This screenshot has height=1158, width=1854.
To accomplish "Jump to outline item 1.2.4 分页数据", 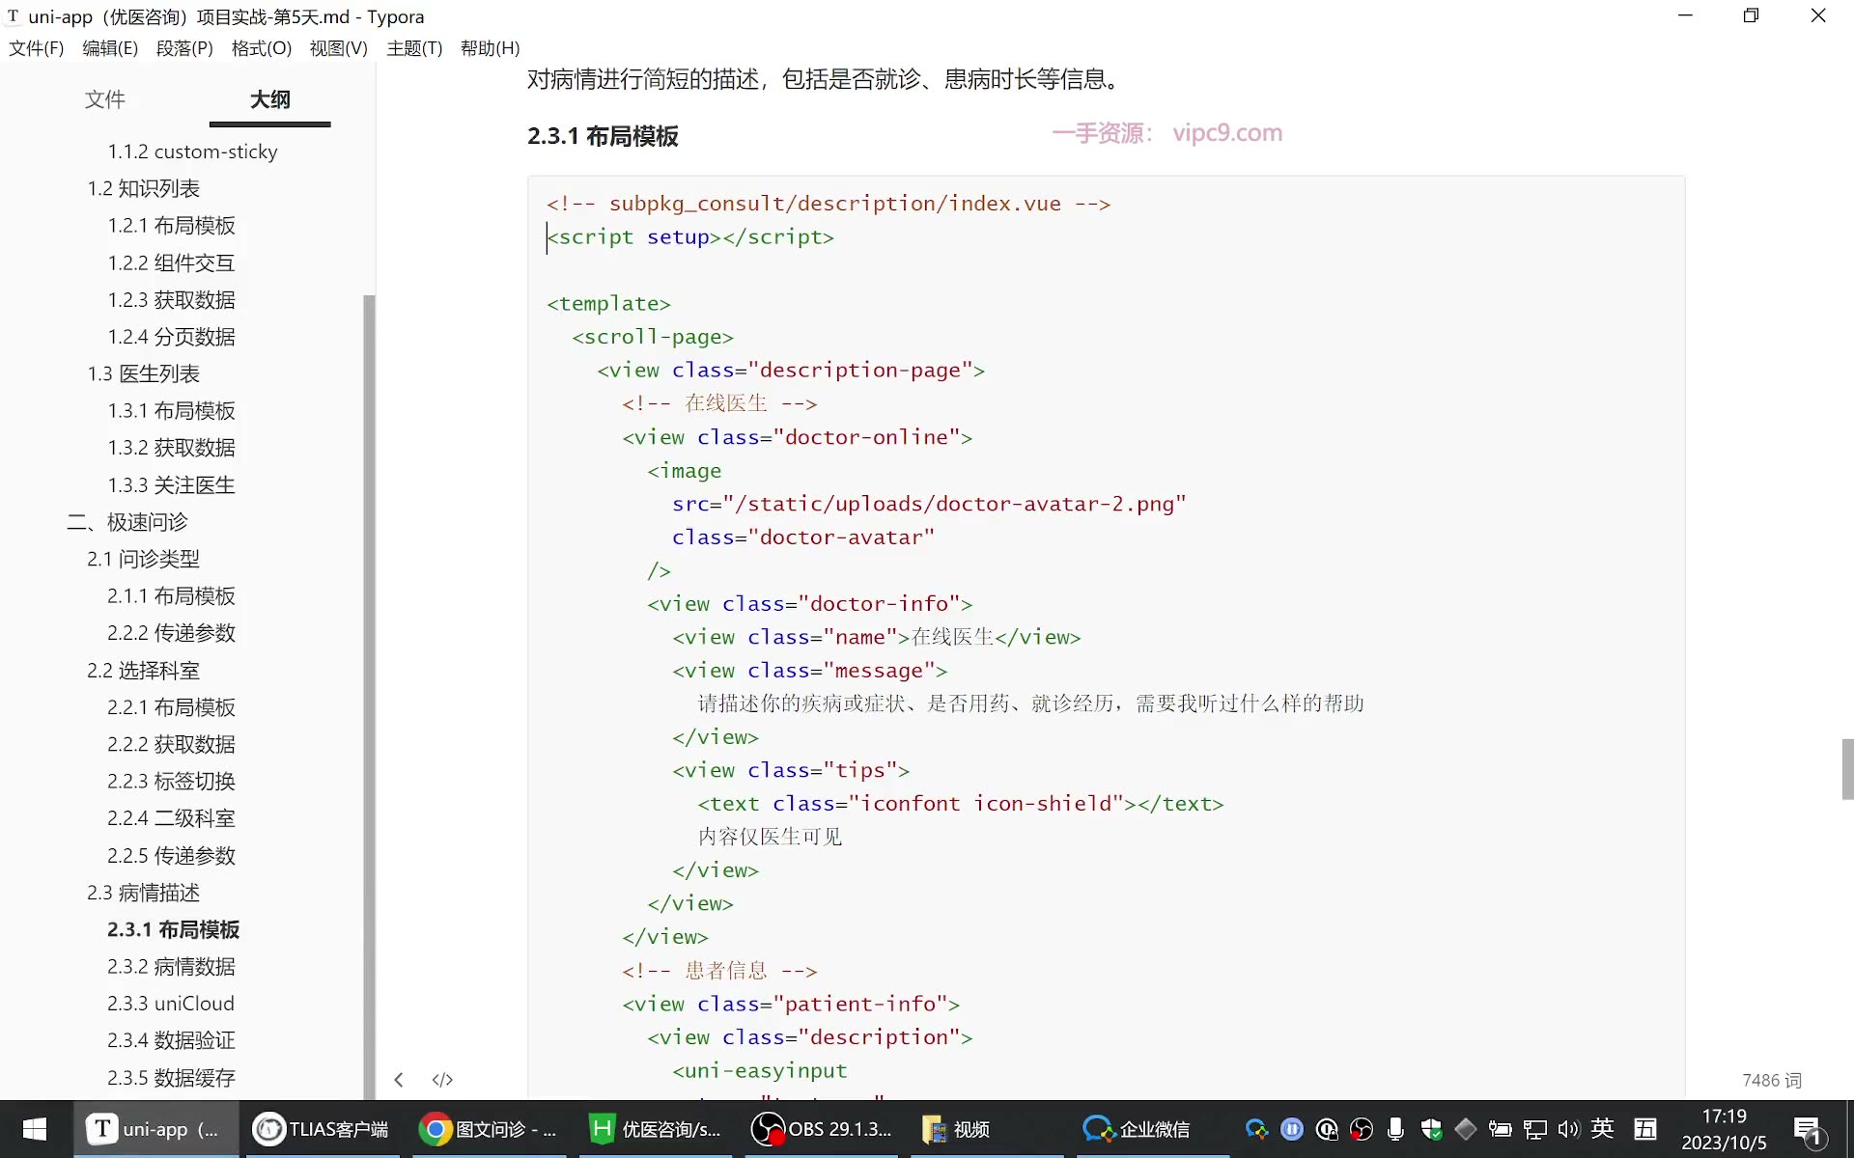I will [x=171, y=337].
